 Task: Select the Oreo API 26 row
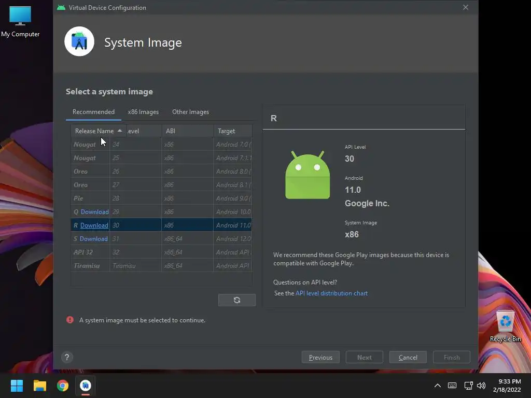click(x=162, y=172)
